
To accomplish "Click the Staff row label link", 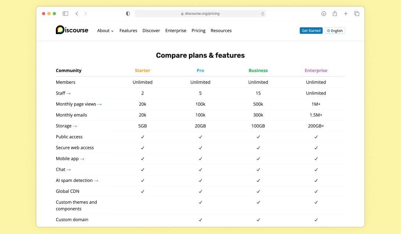I will [61, 93].
